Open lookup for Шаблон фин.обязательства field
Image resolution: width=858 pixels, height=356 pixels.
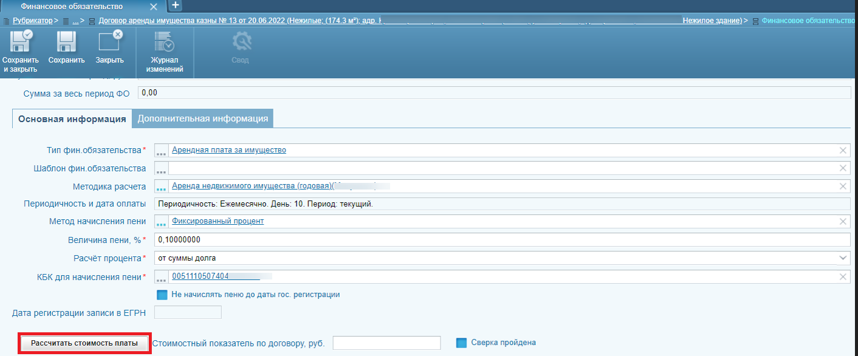point(161,168)
